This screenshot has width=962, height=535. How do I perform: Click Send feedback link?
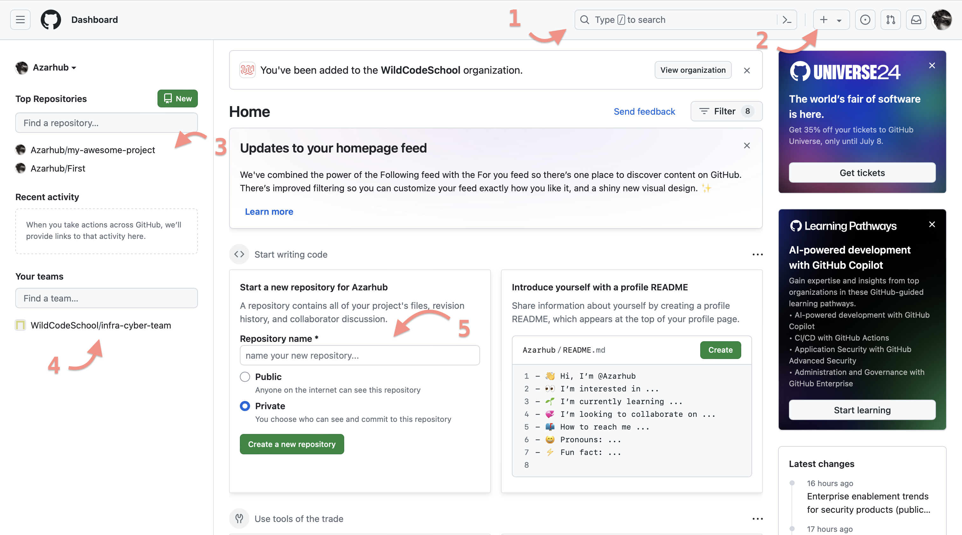point(644,112)
